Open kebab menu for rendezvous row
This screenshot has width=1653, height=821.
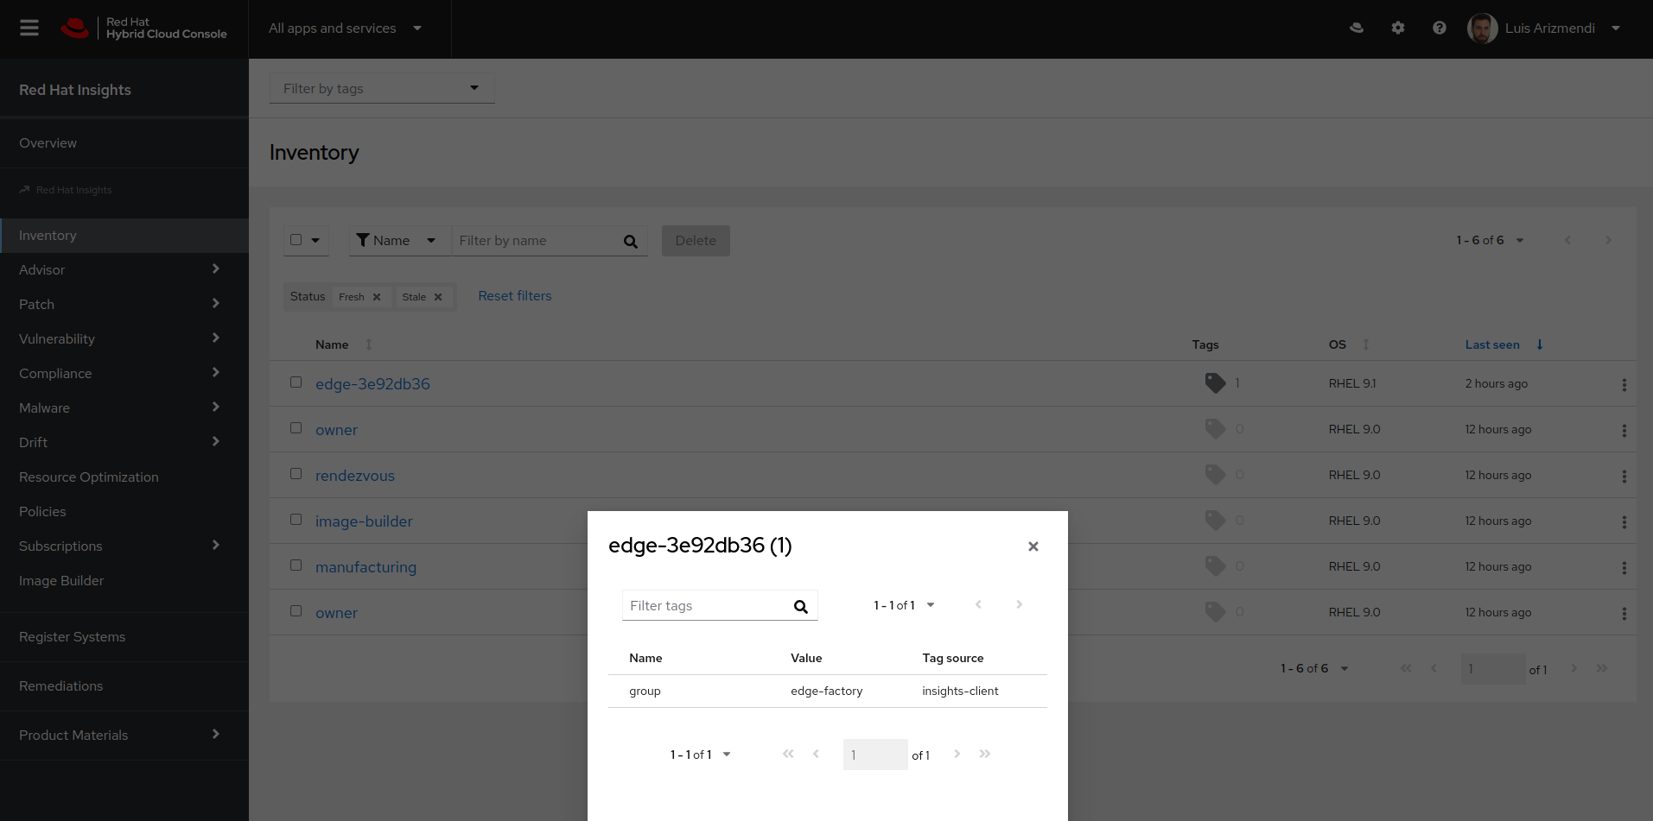1624,476
